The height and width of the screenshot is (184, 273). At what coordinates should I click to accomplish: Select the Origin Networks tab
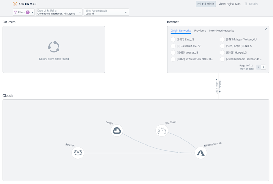point(181,31)
